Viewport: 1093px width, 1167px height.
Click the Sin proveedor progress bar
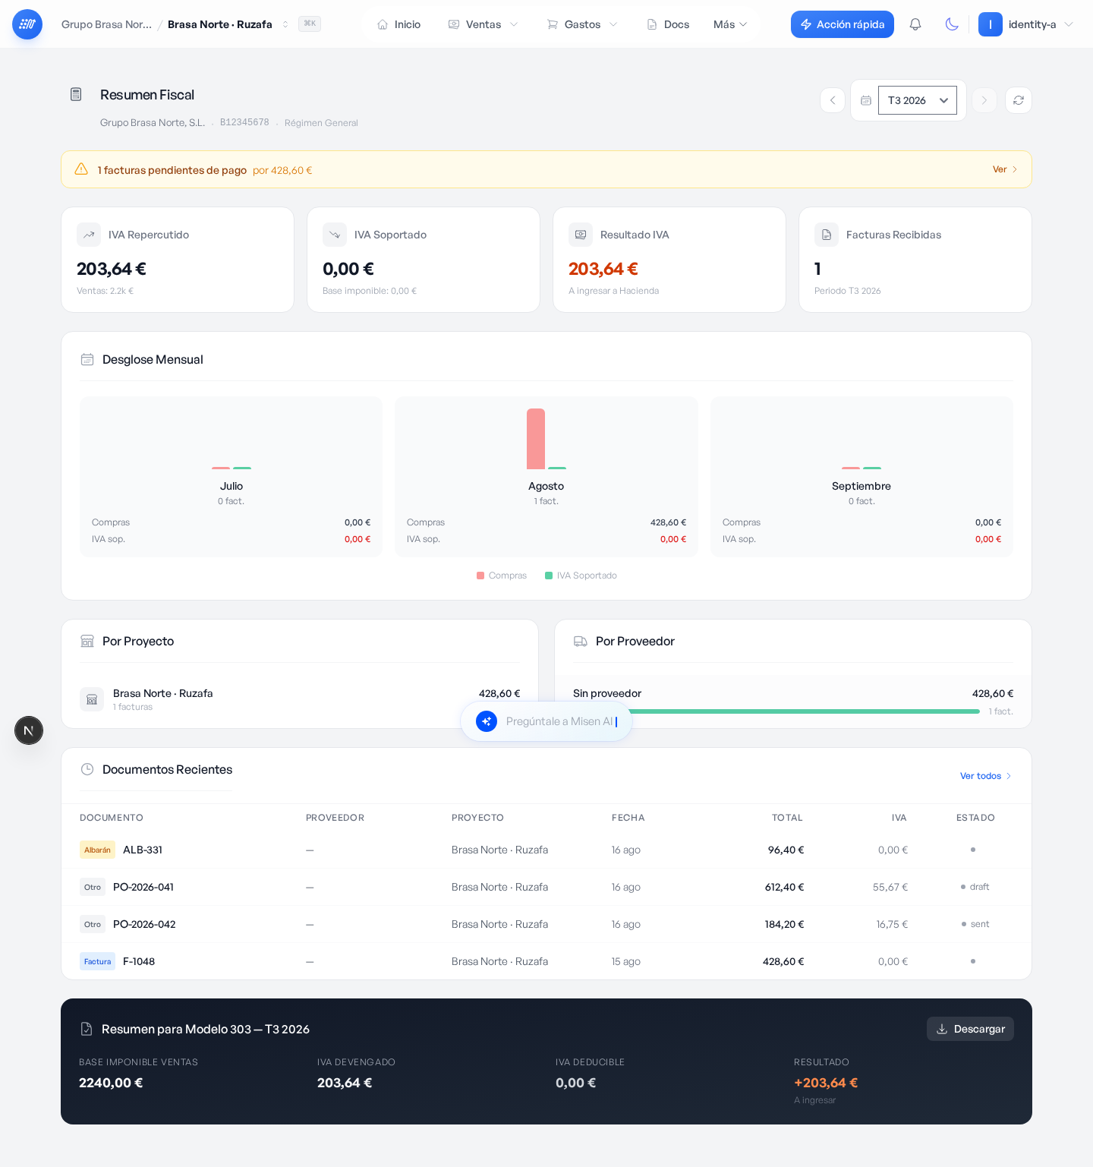(776, 711)
